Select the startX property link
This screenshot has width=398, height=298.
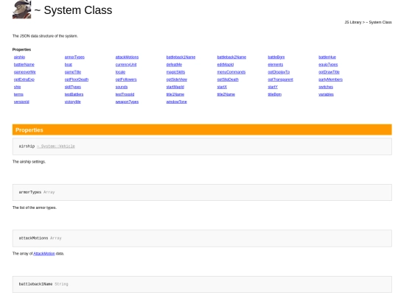pyautogui.click(x=222, y=87)
